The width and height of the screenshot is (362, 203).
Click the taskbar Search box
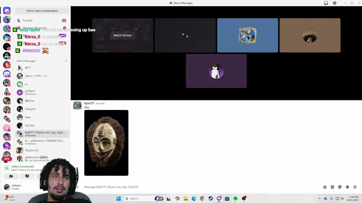(144, 198)
